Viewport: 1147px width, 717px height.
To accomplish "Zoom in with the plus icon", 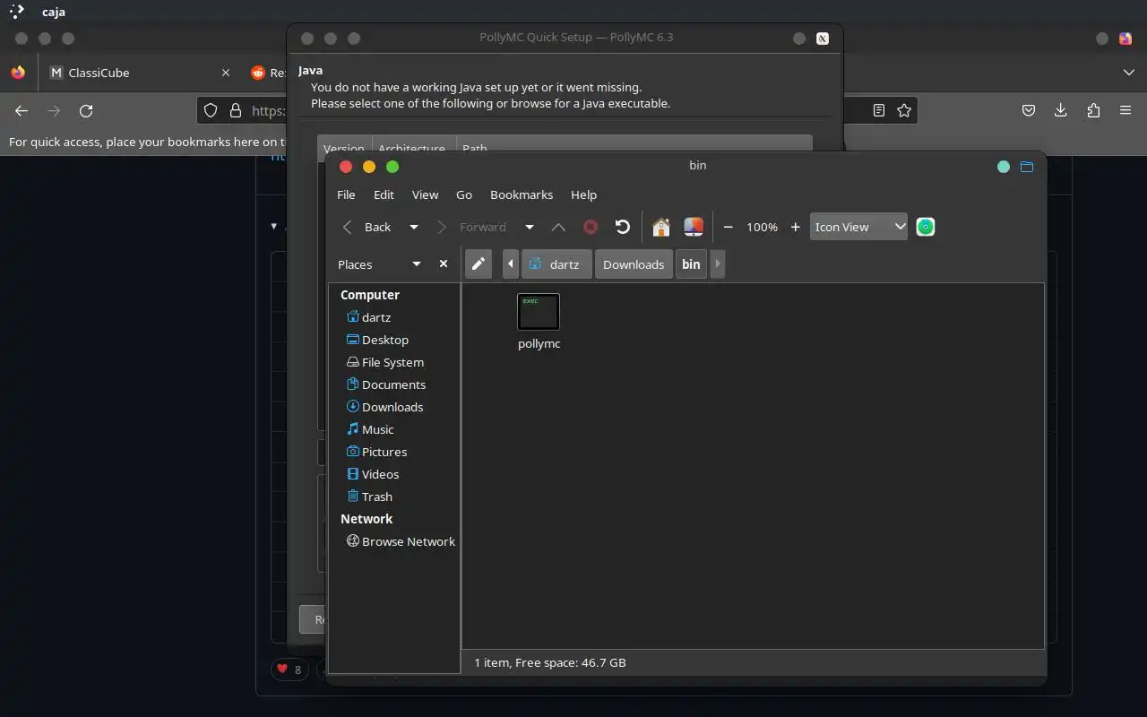I will tap(795, 228).
